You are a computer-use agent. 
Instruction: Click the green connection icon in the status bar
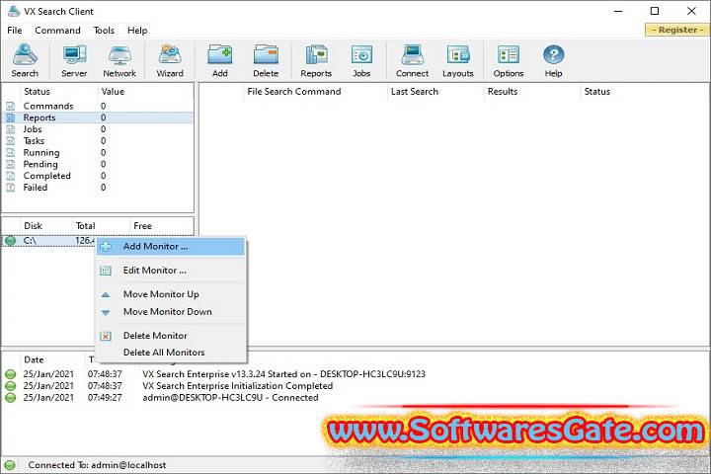click(x=10, y=465)
